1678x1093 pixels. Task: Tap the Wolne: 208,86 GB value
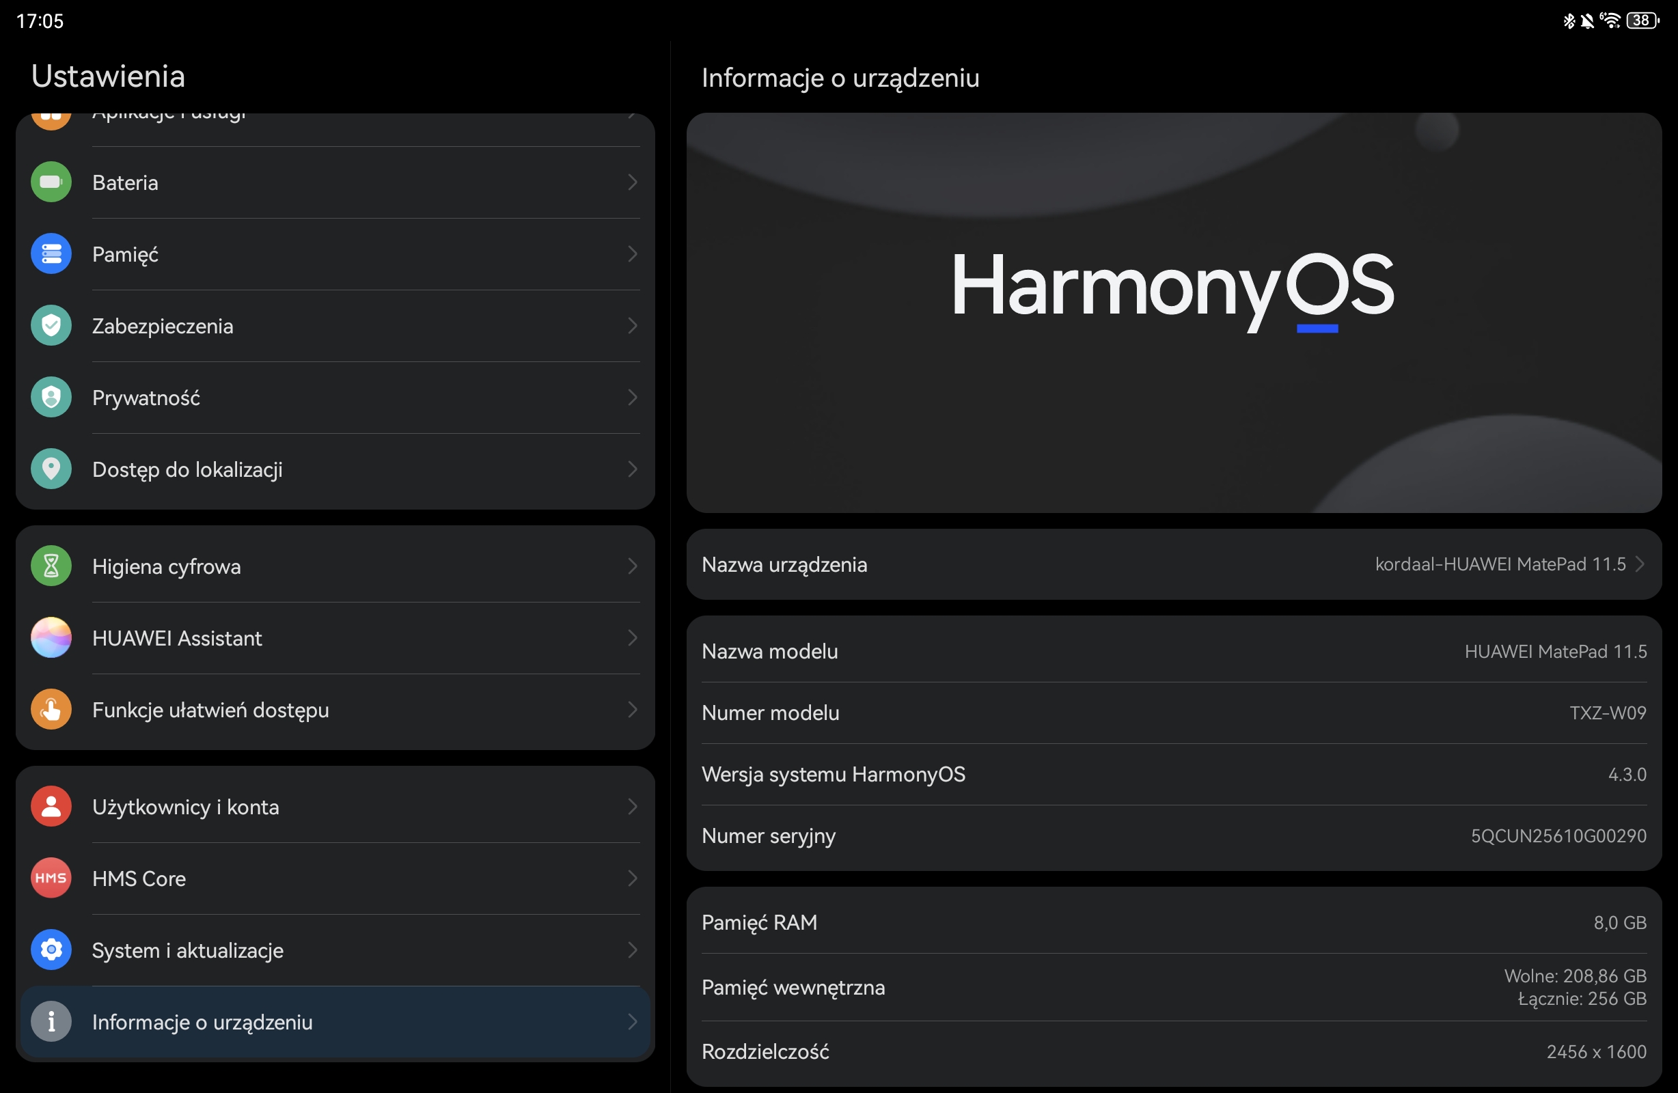(x=1575, y=976)
